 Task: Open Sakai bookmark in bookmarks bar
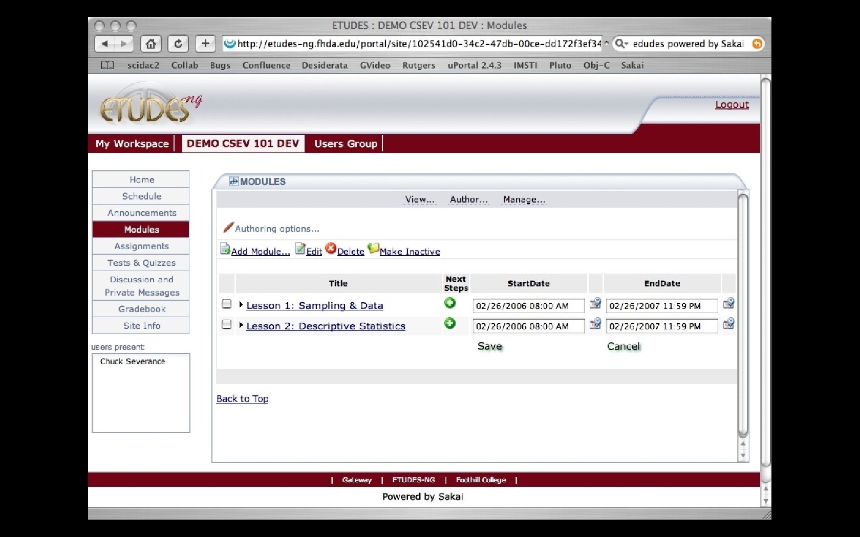pos(632,65)
